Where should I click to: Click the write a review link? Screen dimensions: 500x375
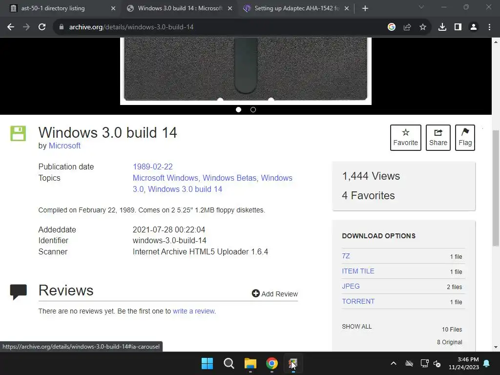pyautogui.click(x=194, y=311)
